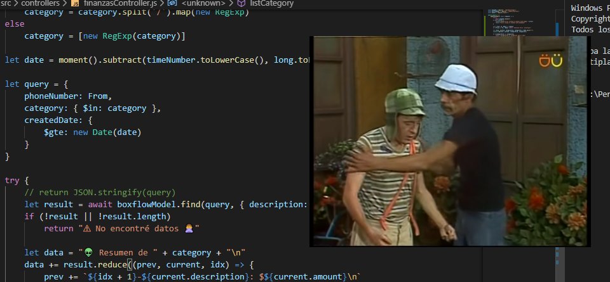Click the 'prev += `${idx + 1}' template line
Image resolution: width=610 pixels, height=282 pixels.
pos(202,276)
